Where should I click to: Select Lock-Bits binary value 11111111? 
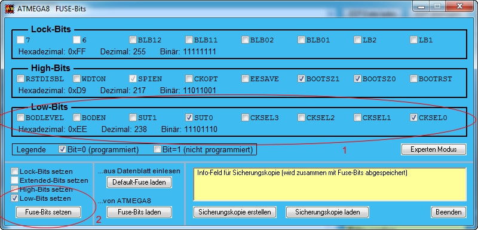coord(200,51)
